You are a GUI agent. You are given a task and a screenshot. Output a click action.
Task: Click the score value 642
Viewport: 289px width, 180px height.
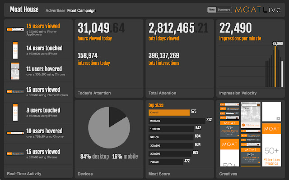pyautogui.click(x=198, y=128)
